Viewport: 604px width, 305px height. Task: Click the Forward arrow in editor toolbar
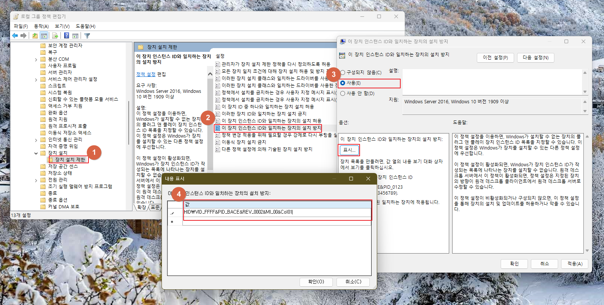(24, 36)
